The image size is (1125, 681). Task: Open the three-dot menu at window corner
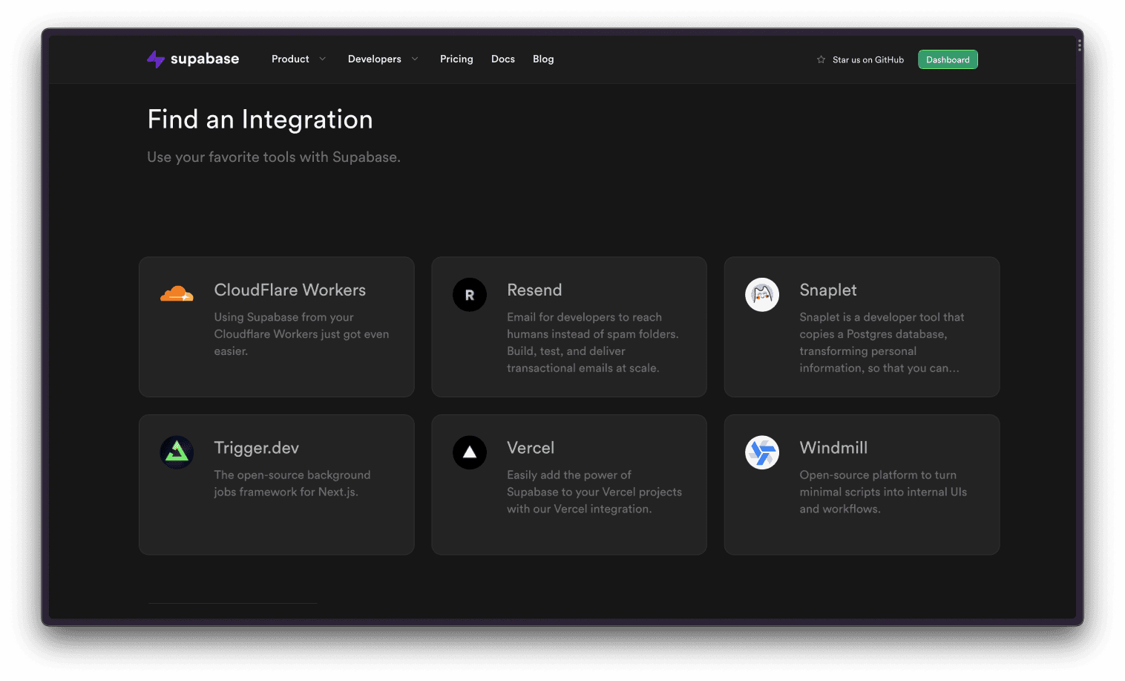click(1079, 46)
